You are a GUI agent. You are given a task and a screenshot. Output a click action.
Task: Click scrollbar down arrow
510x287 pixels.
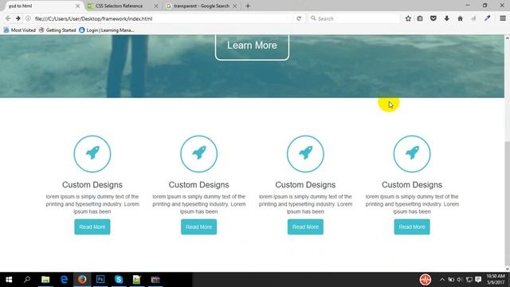point(507,269)
